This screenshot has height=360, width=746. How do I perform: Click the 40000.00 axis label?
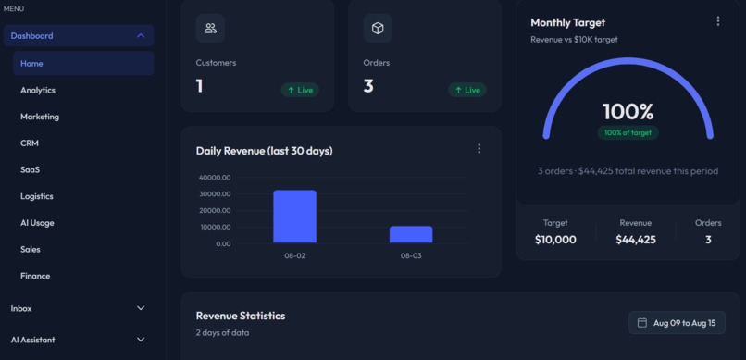(x=215, y=178)
